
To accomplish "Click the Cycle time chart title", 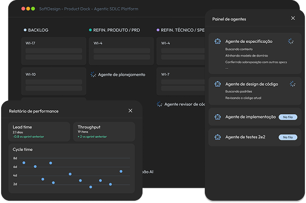I will [23, 149].
